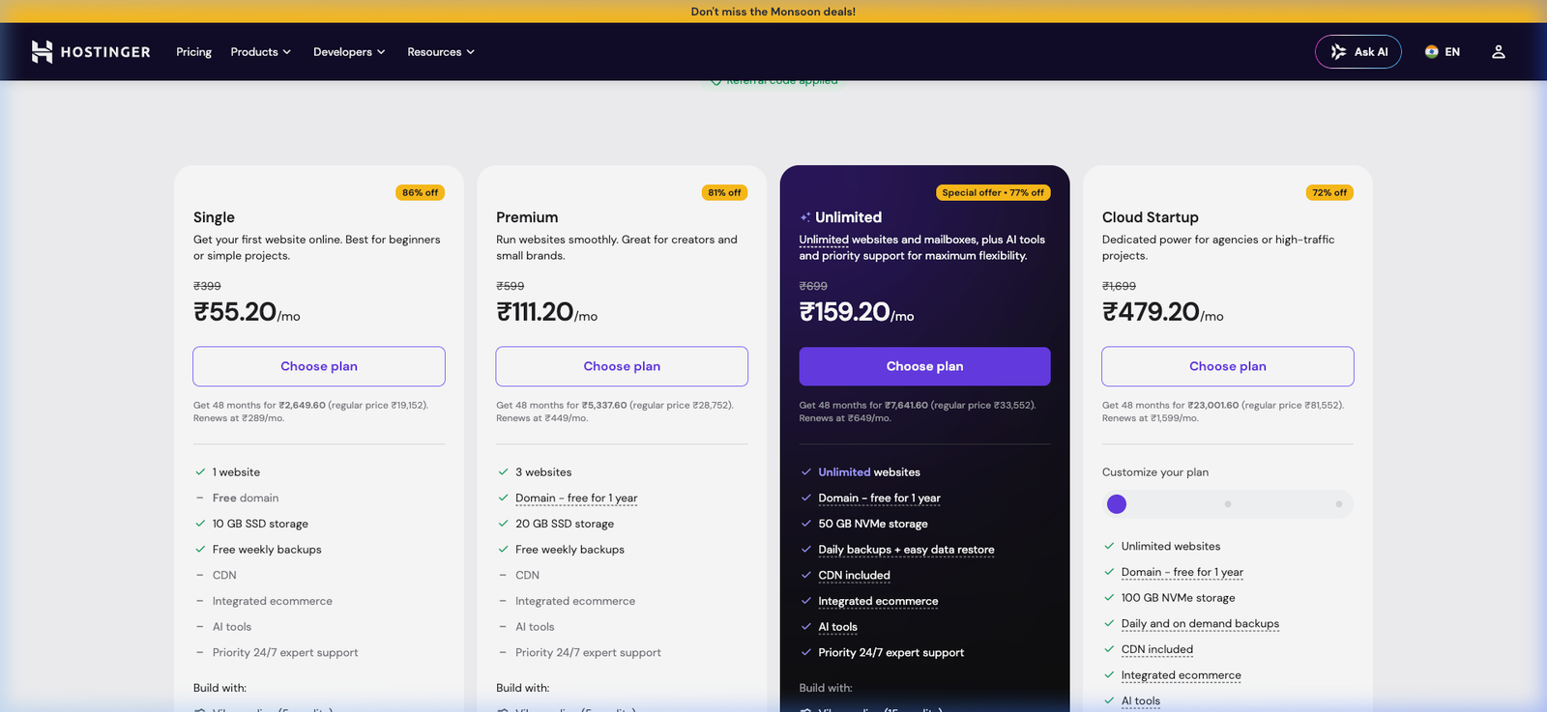Screen dimensions: 1547x712
Task: Open the EN language selector
Action: pyautogui.click(x=1442, y=52)
